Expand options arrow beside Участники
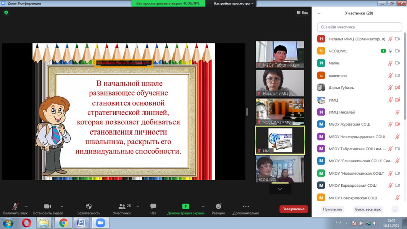Viewport: 407px width, 229px height. [137, 207]
